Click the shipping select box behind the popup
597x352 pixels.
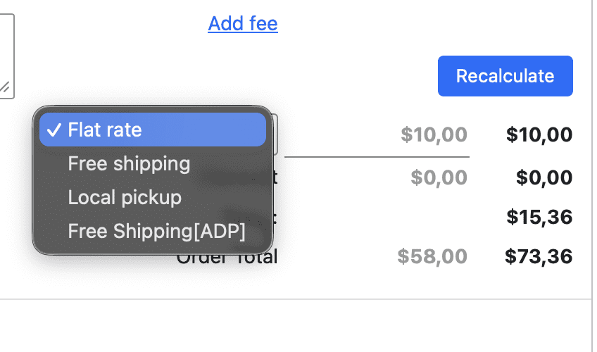pyautogui.click(x=275, y=134)
